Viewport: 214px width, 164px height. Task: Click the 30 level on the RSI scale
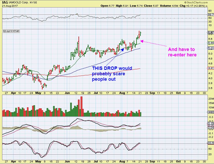(x=210, y=22)
